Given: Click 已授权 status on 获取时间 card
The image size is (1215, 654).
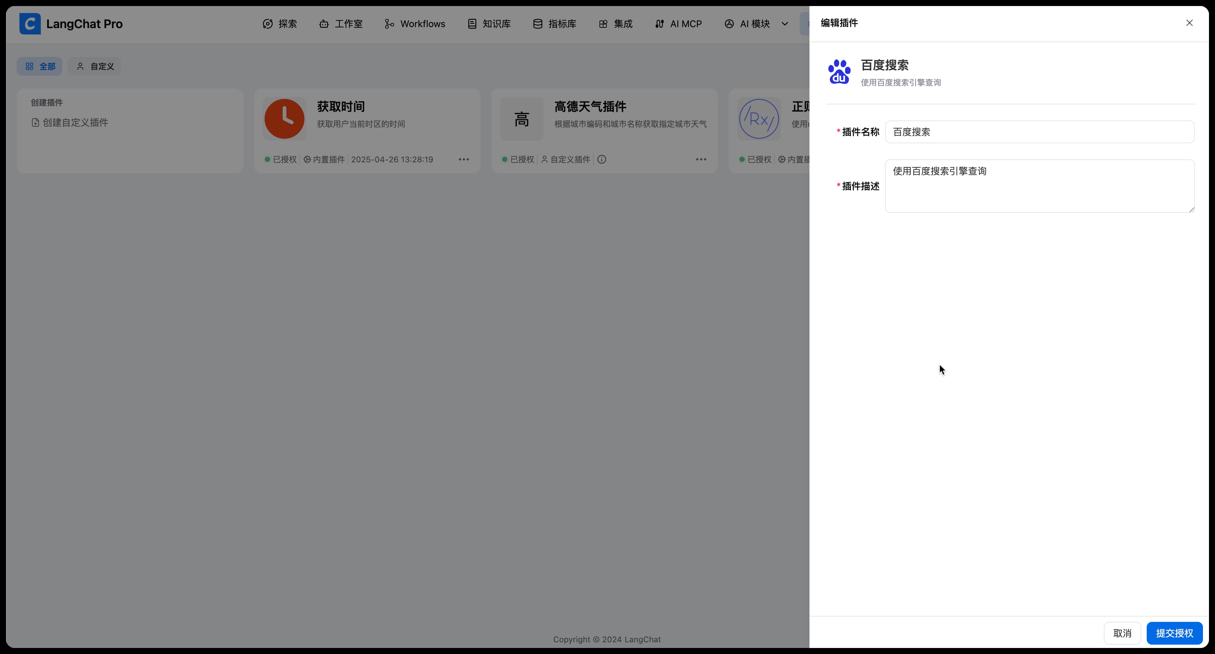Looking at the screenshot, I should [x=281, y=159].
